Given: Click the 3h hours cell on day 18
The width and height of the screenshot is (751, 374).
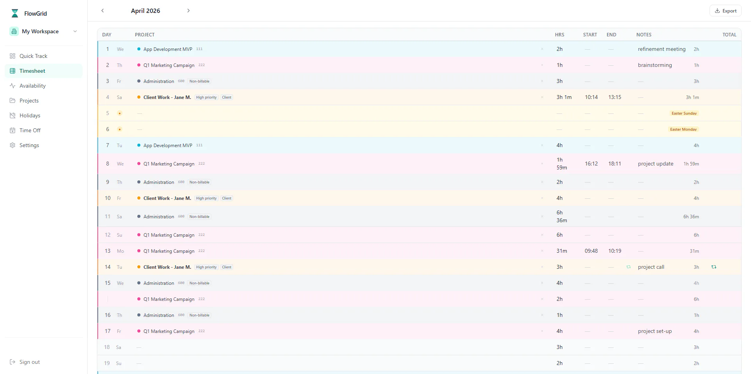Looking at the screenshot, I should (x=559, y=347).
